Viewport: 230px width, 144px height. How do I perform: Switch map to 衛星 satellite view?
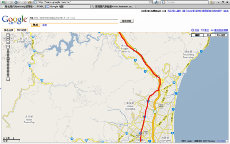[x=209, y=35]
